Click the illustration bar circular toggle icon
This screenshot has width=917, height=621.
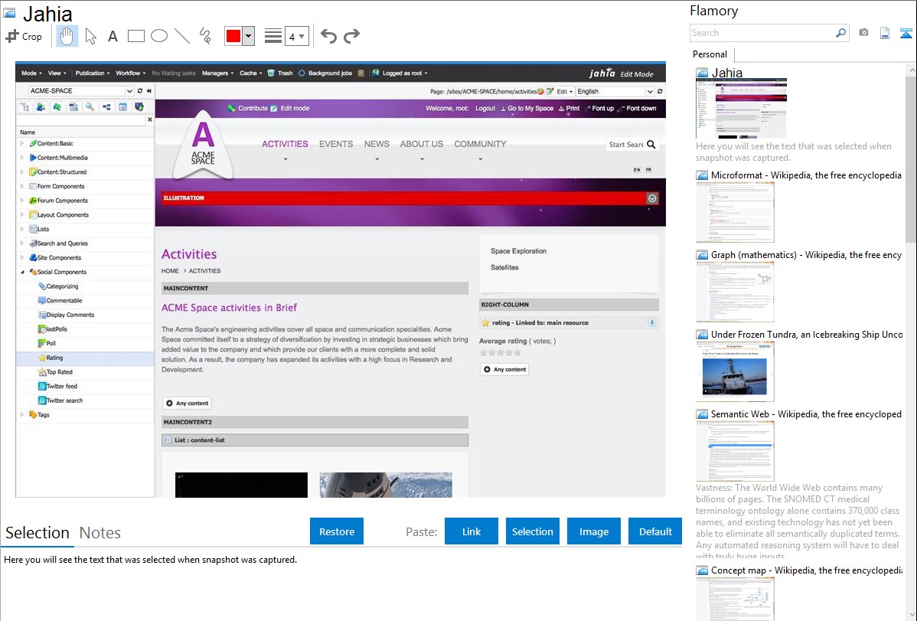tap(652, 198)
